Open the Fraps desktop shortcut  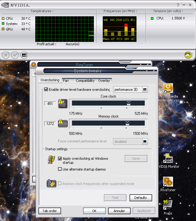(x=168, y=204)
